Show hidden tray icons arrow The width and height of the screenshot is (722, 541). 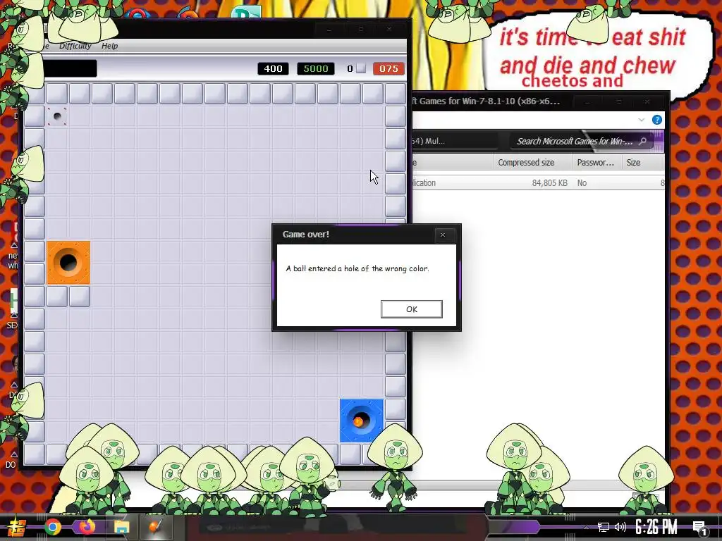click(586, 527)
